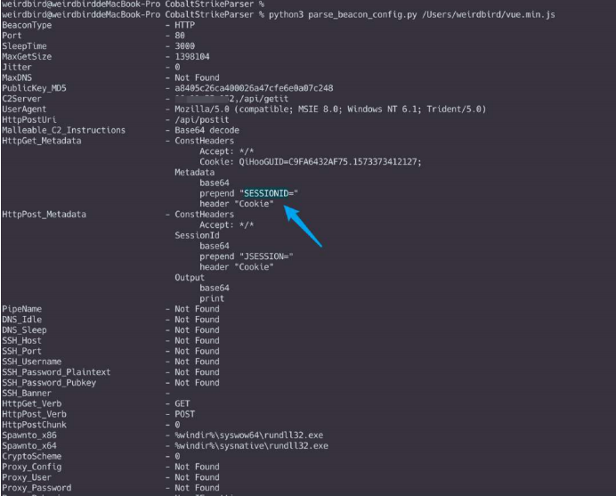
Task: Select the Spawnto_x64 sysnative rundll32.exe path
Action: pyautogui.click(x=251, y=446)
